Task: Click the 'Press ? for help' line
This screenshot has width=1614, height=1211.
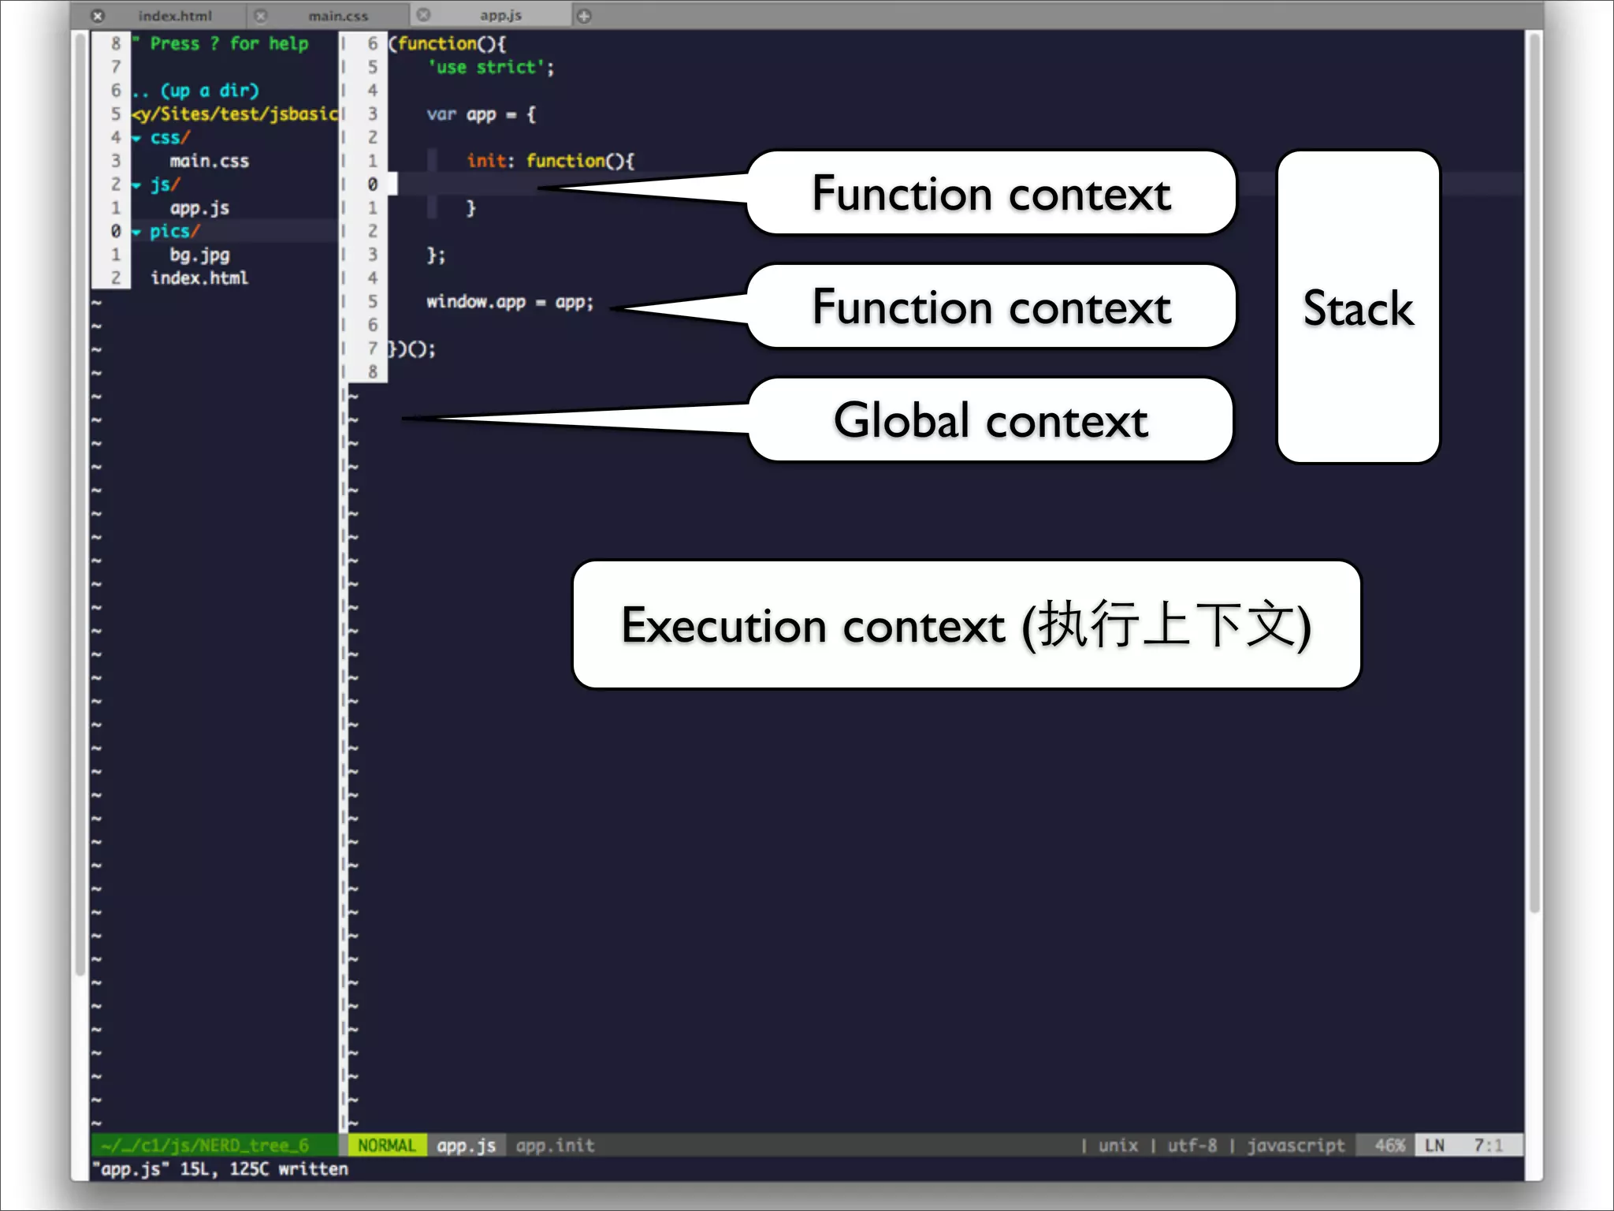Action: coord(221,44)
